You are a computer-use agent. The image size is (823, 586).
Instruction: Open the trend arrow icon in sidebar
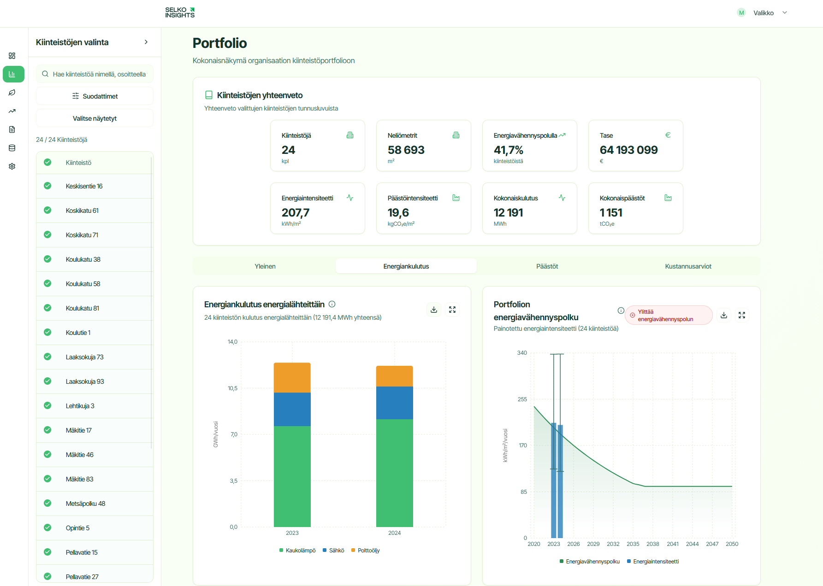(12, 111)
